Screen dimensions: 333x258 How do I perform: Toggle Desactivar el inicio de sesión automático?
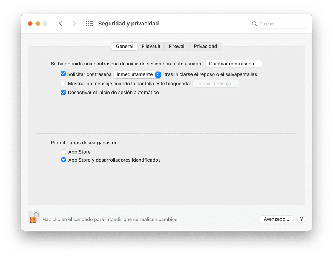pyautogui.click(x=63, y=92)
